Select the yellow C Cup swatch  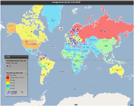(x=8, y=83)
